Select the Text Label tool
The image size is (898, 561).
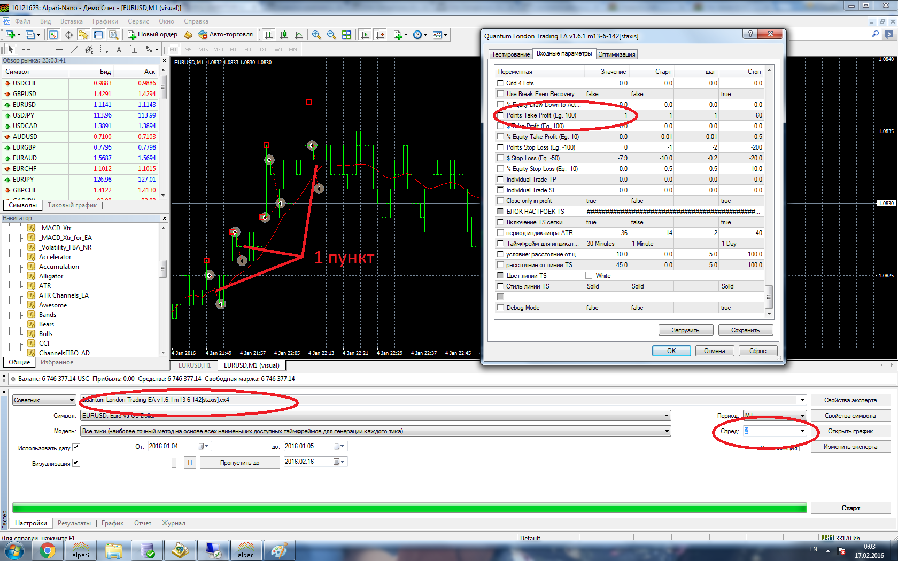134,49
